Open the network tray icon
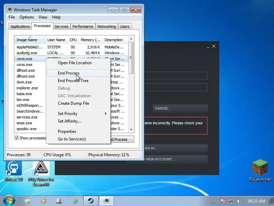The width and height of the screenshot is (274, 206). click(231, 201)
